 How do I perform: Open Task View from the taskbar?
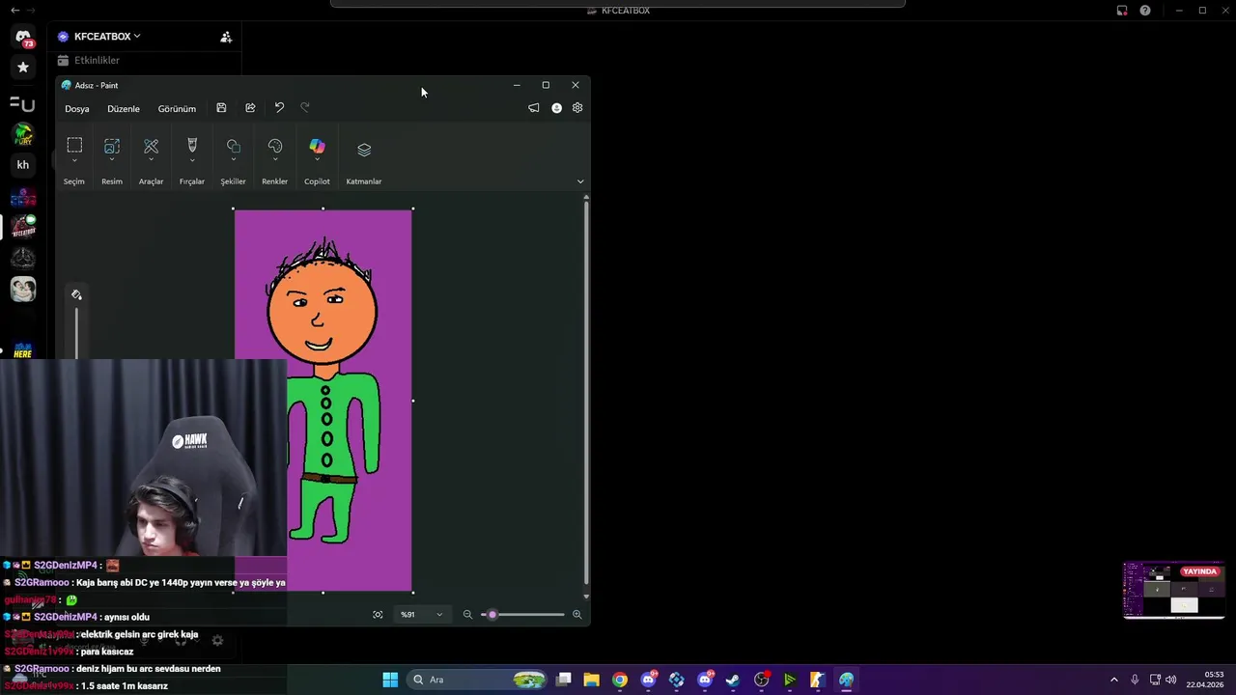564,680
